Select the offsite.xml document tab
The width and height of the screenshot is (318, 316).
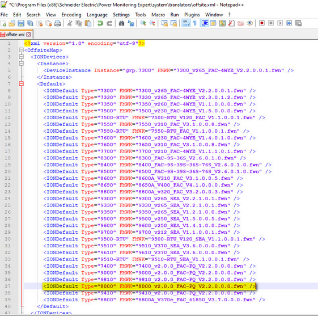tap(15, 35)
